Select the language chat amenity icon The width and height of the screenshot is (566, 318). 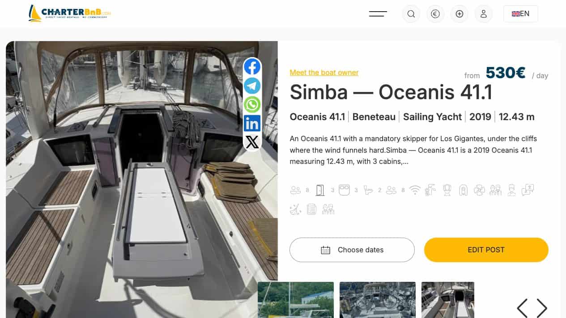pyautogui.click(x=528, y=190)
